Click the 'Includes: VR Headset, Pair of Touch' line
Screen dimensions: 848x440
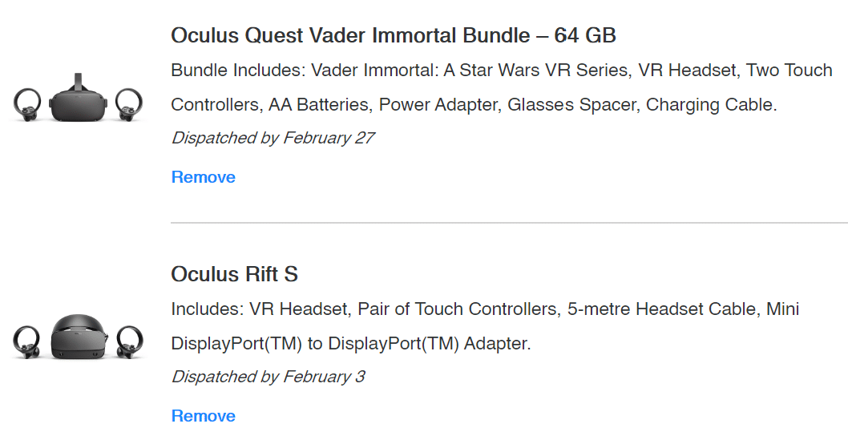click(x=485, y=309)
